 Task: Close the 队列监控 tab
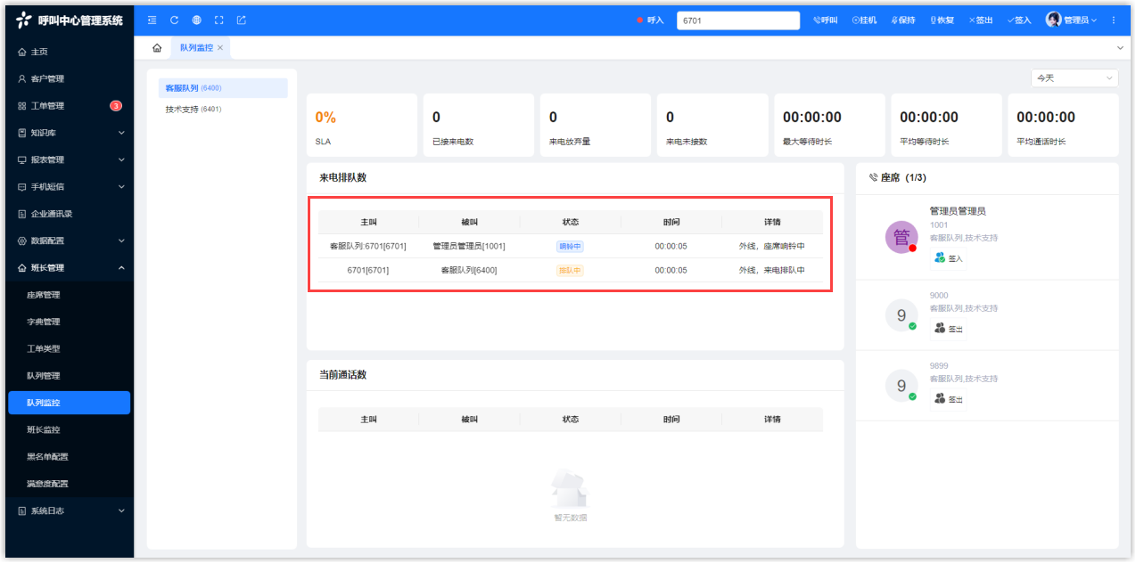click(220, 48)
